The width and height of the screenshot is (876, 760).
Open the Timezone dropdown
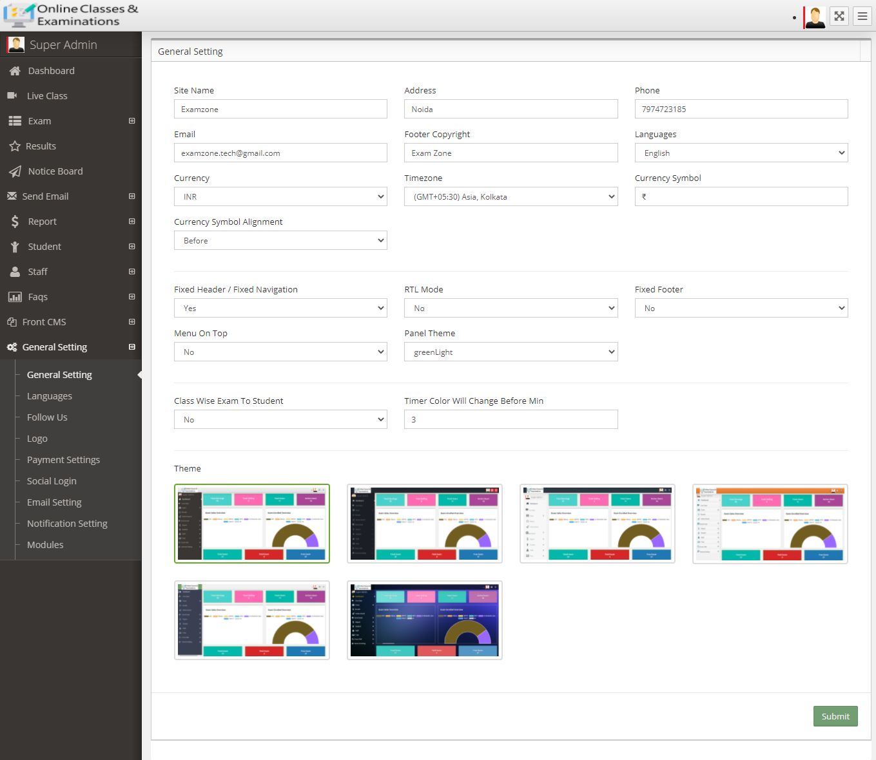[x=511, y=196]
